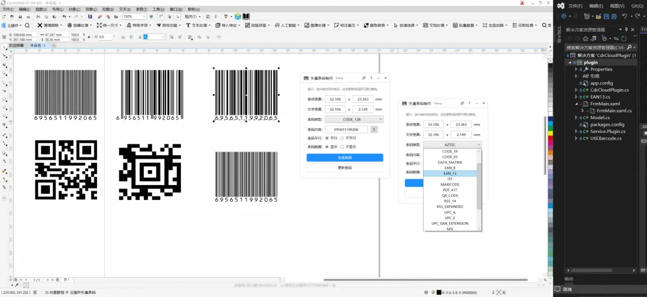This screenshot has height=297, width=647.
Task: Click the rotation angle field showing 0.0
Action: [104, 37]
